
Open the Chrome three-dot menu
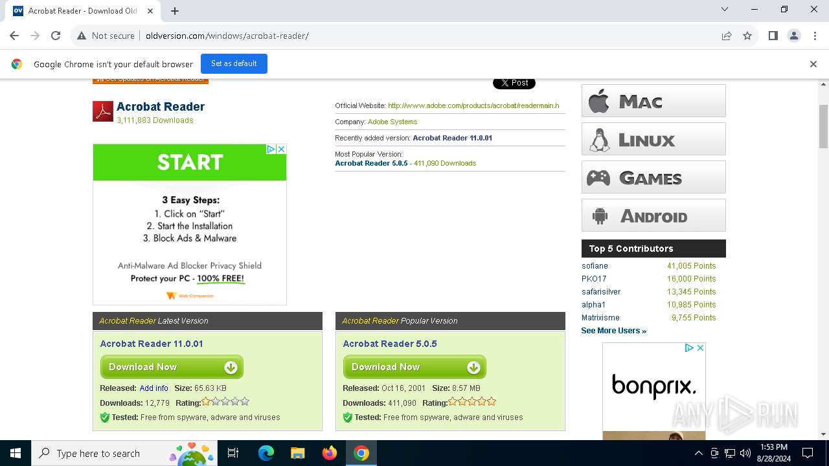[x=814, y=36]
